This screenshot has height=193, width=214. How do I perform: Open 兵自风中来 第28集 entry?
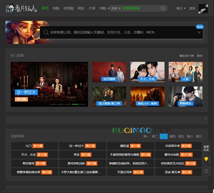pyautogui.click(x=179, y=146)
